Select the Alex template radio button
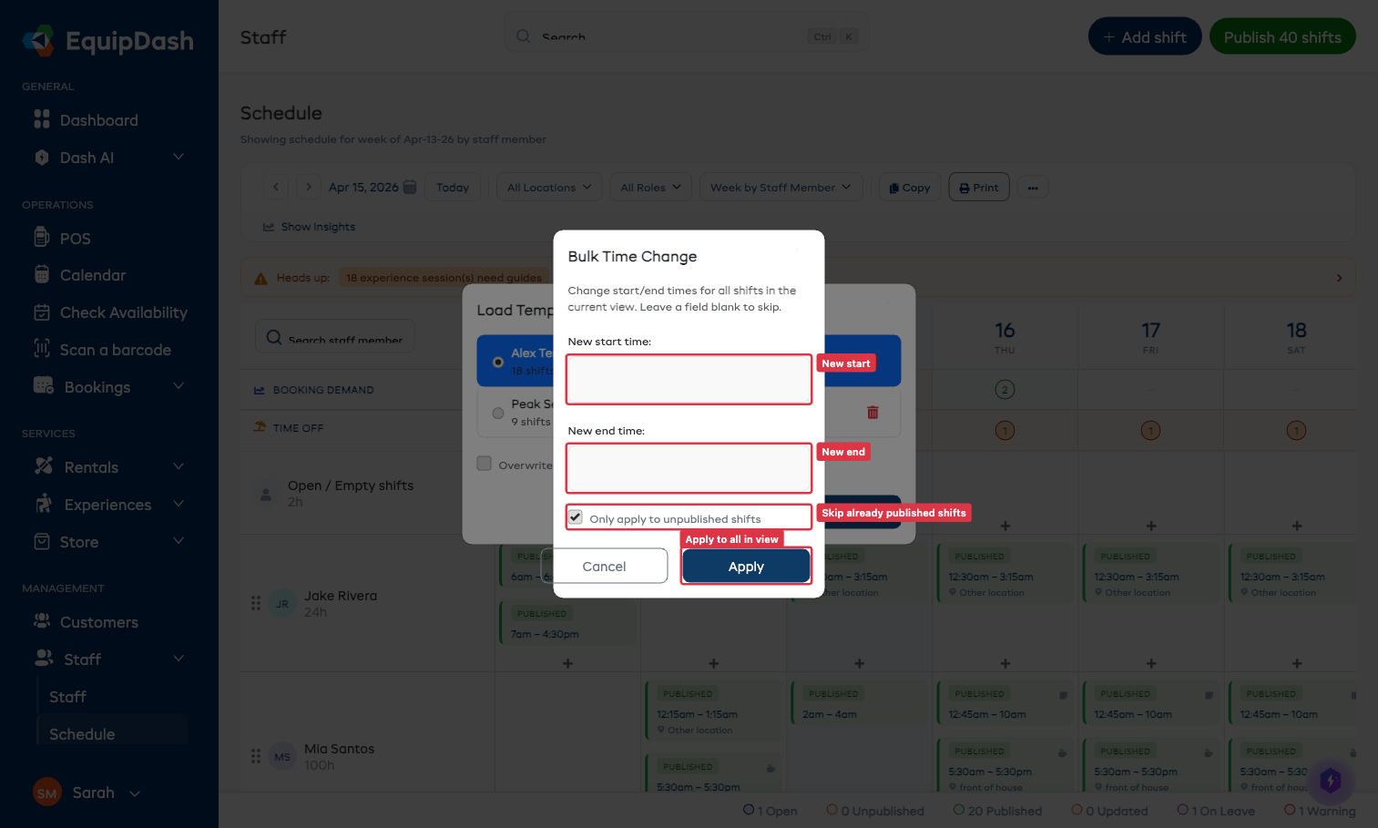 tap(498, 362)
